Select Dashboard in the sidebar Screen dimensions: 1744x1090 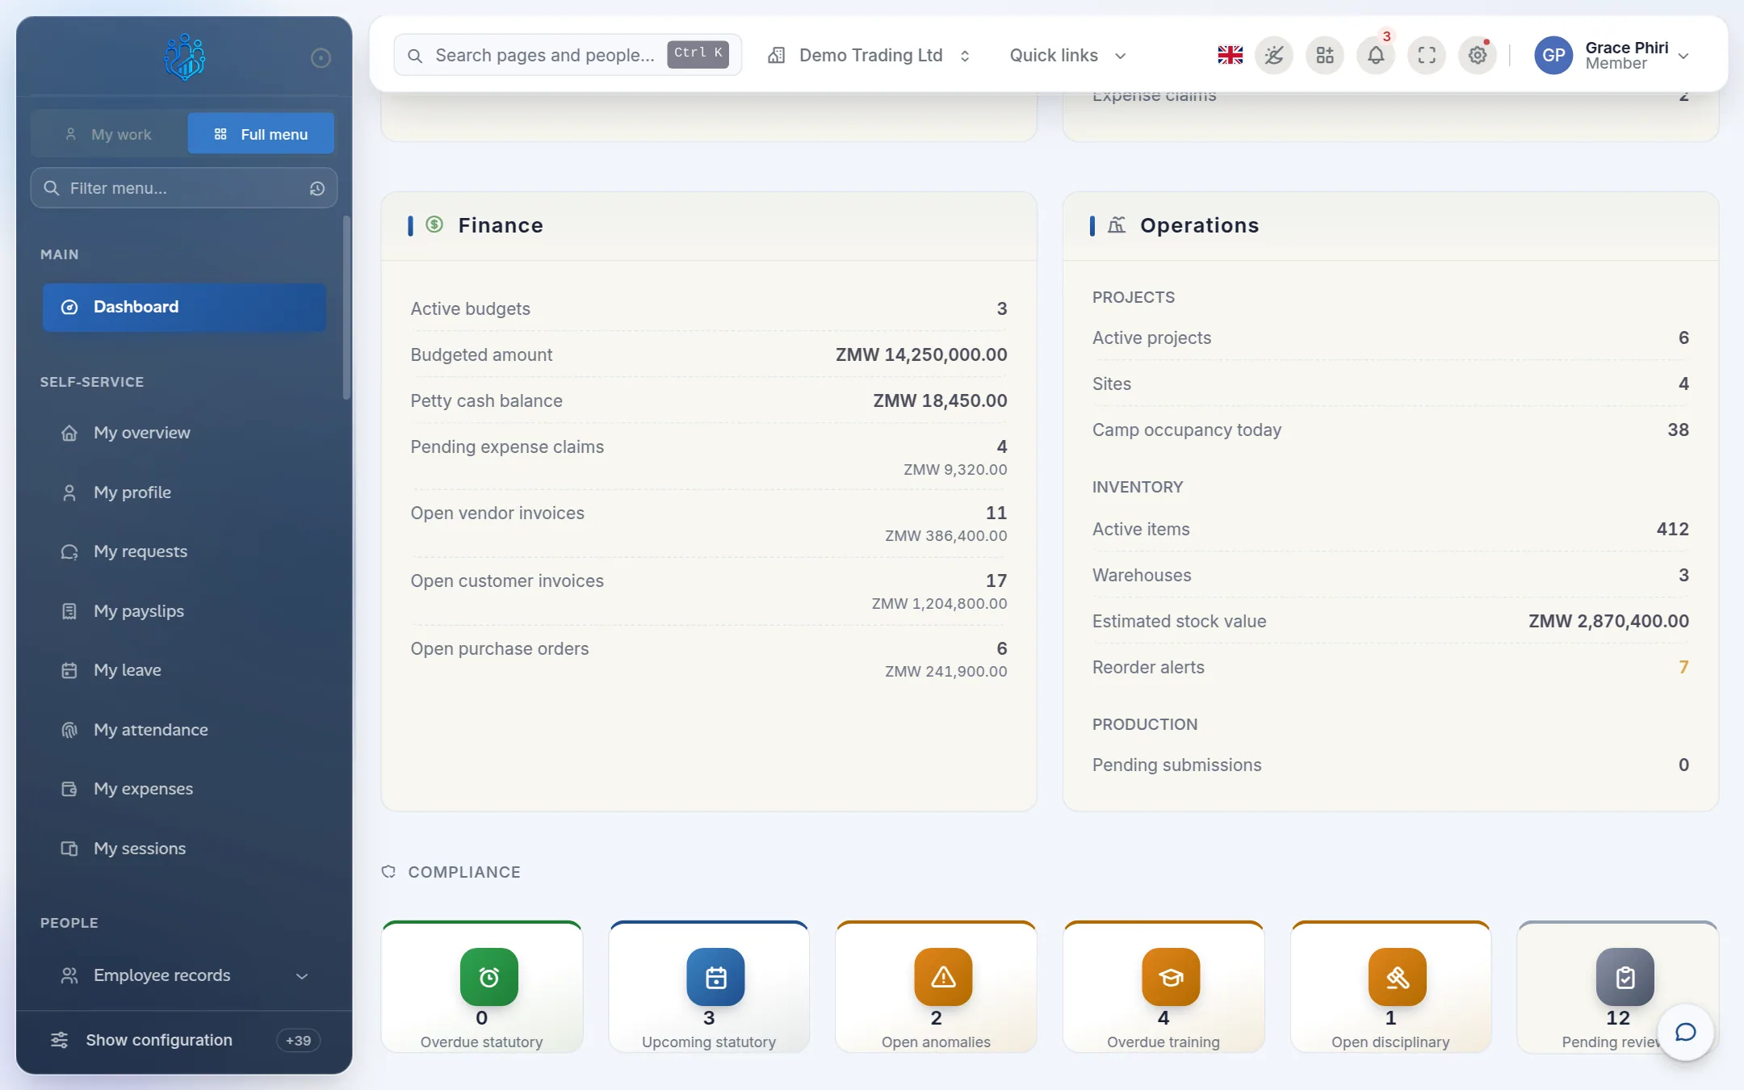coord(184,307)
